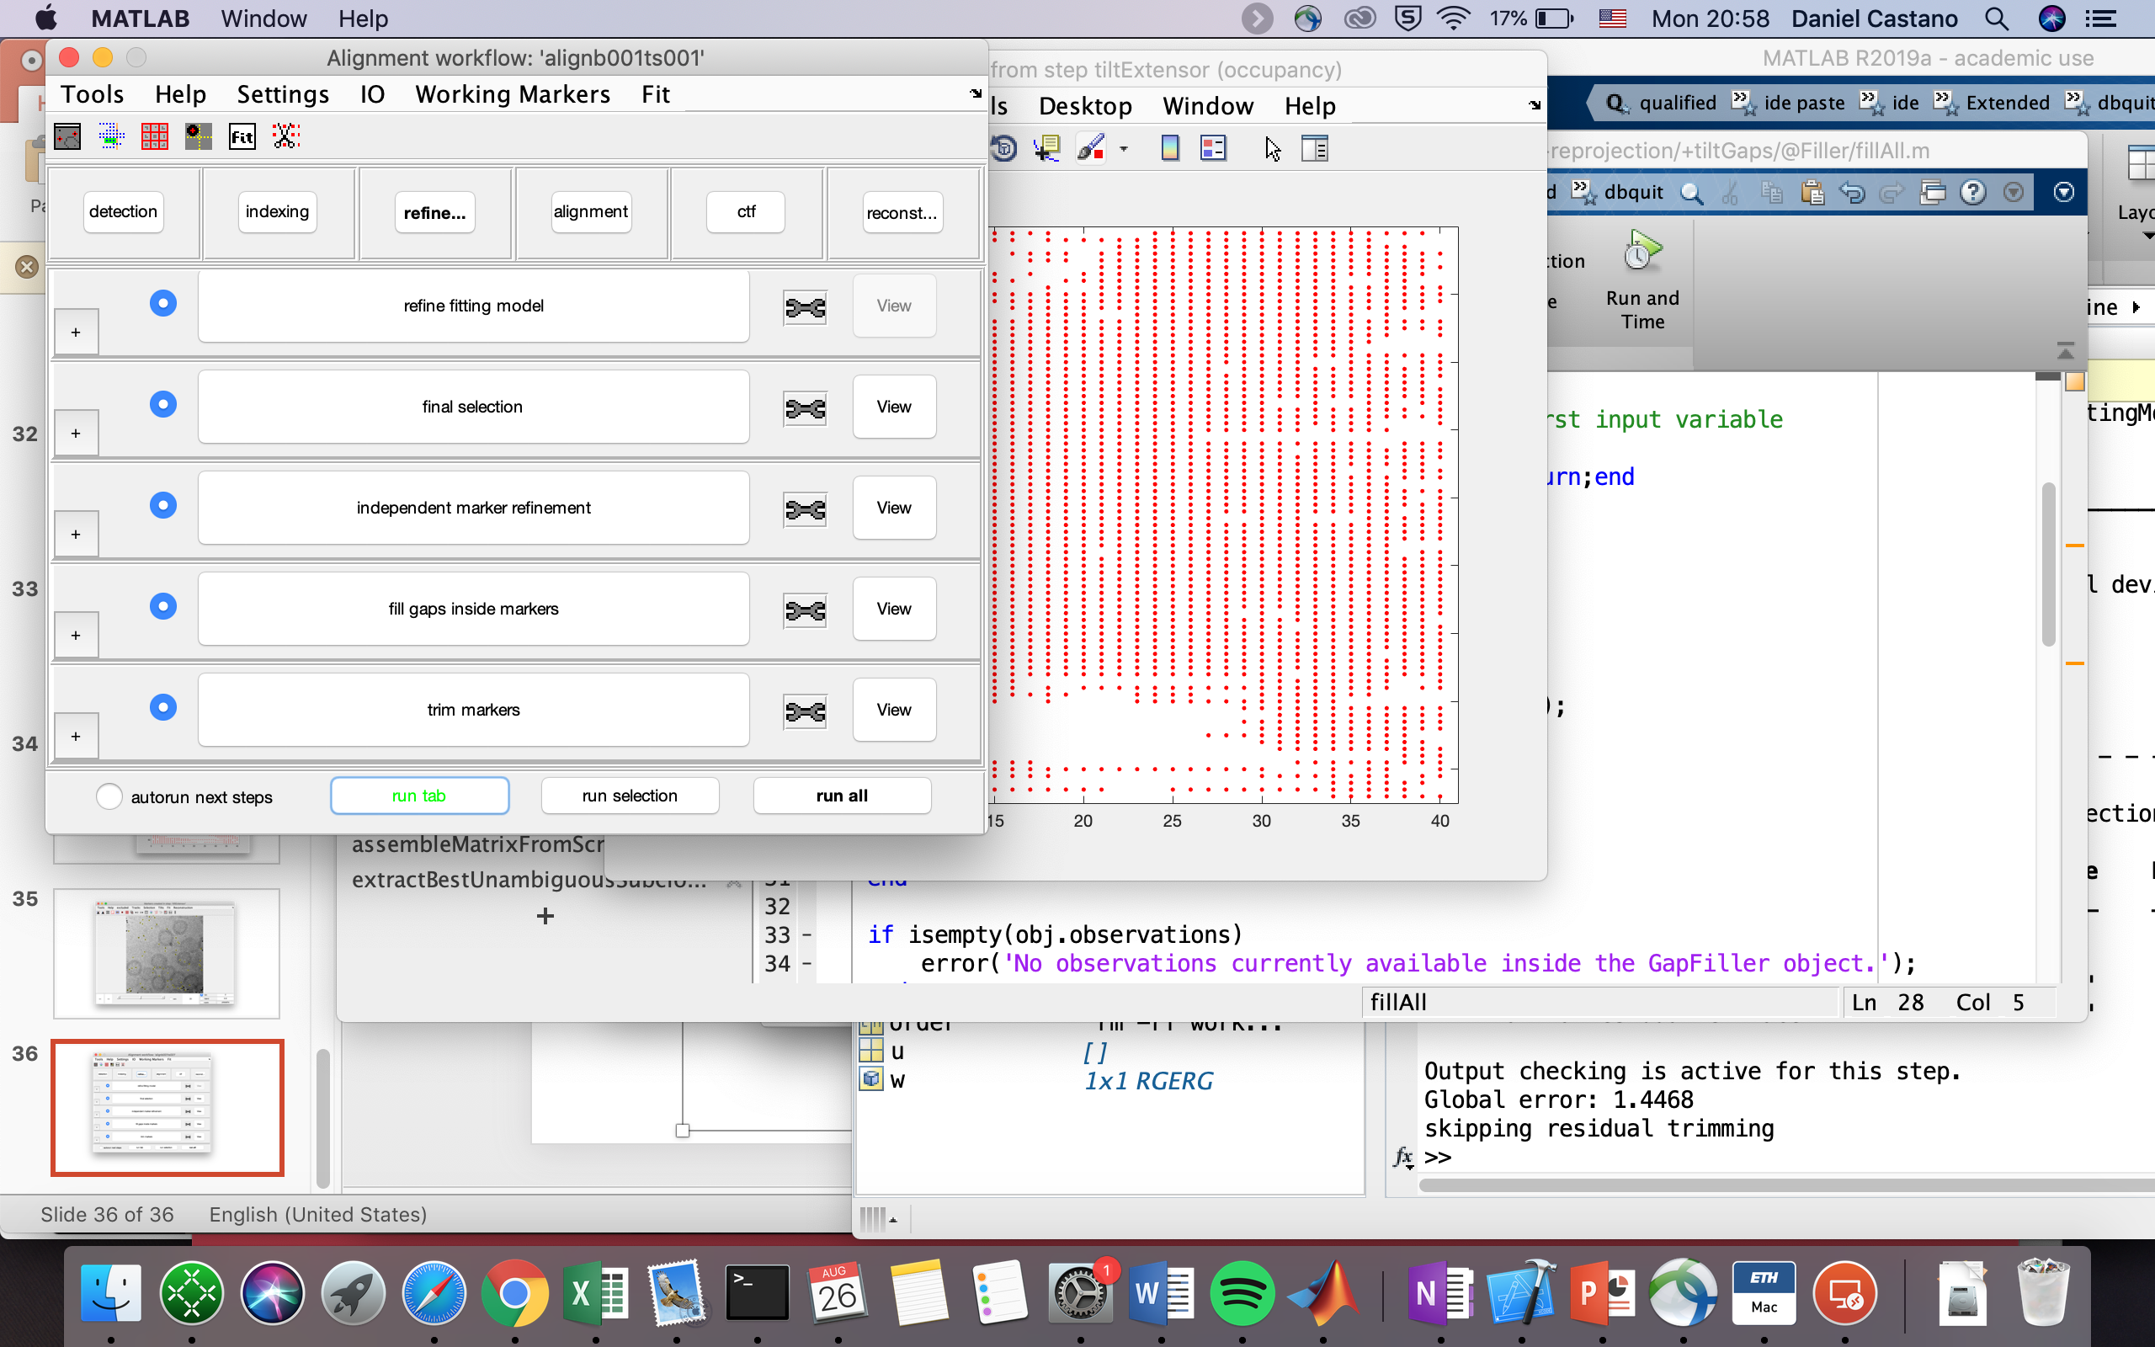Viewport: 2155px width, 1347px height.
Task: Click the Help question mark in MATLAB toolbar
Action: (x=1972, y=193)
